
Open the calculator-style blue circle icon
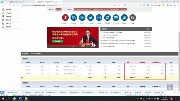tap(124, 18)
